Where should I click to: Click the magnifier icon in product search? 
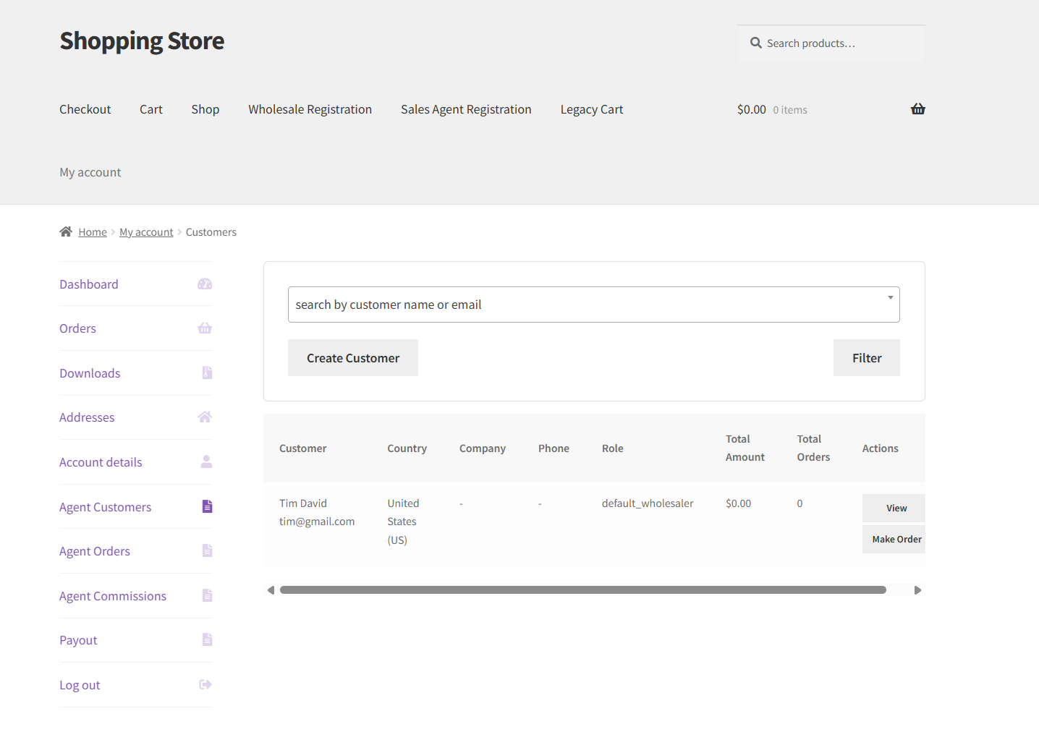tap(756, 43)
